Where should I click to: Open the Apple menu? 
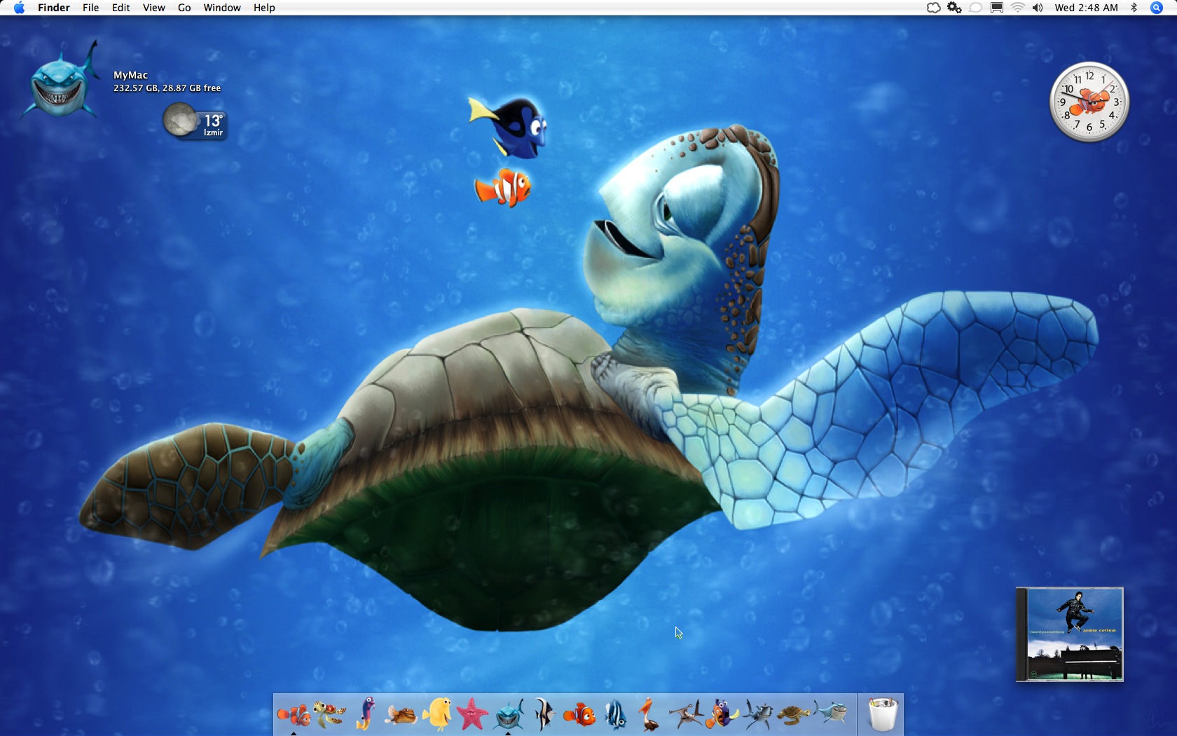[19, 8]
